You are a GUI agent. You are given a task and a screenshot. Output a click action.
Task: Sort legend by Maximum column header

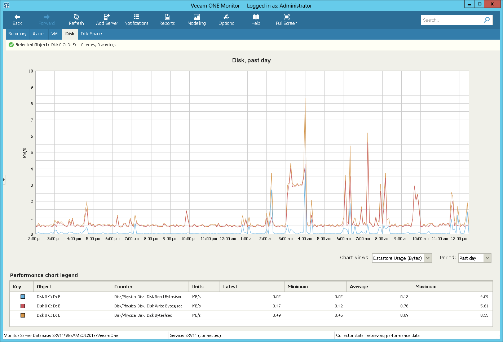coord(452,287)
